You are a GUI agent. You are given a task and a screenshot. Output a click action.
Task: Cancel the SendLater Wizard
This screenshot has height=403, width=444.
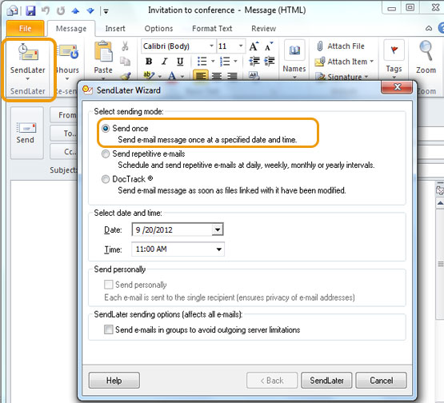(x=381, y=381)
